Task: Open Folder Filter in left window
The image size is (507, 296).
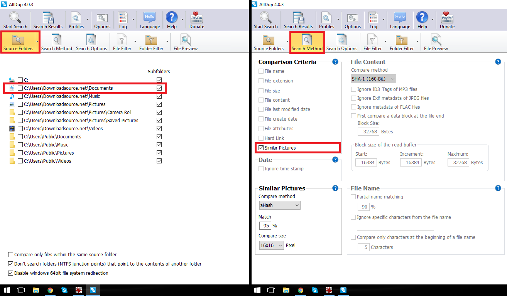Action: (x=151, y=42)
